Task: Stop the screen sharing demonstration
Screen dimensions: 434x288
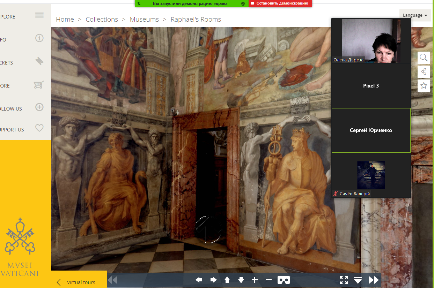Action: click(x=280, y=3)
